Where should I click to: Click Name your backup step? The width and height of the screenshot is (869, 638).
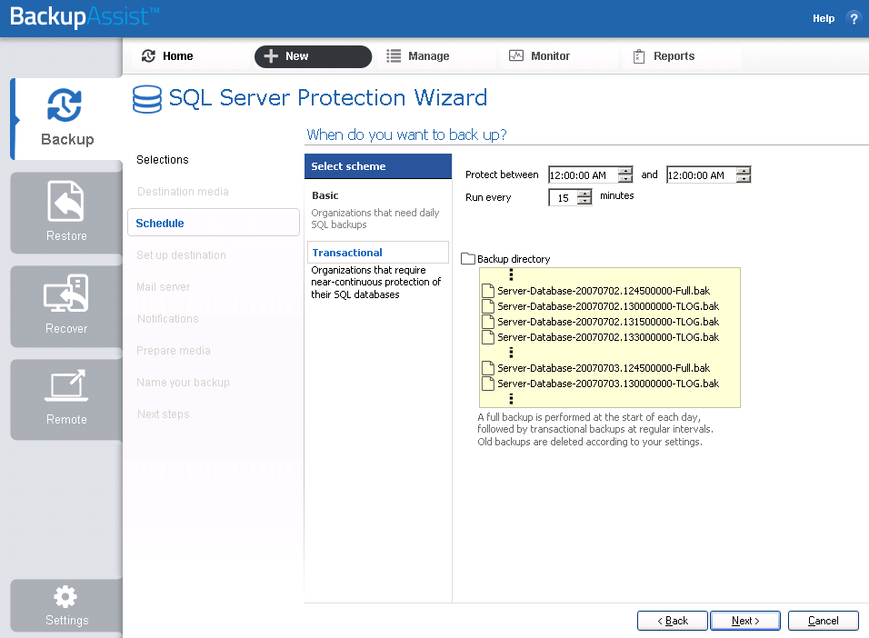pyautogui.click(x=183, y=382)
